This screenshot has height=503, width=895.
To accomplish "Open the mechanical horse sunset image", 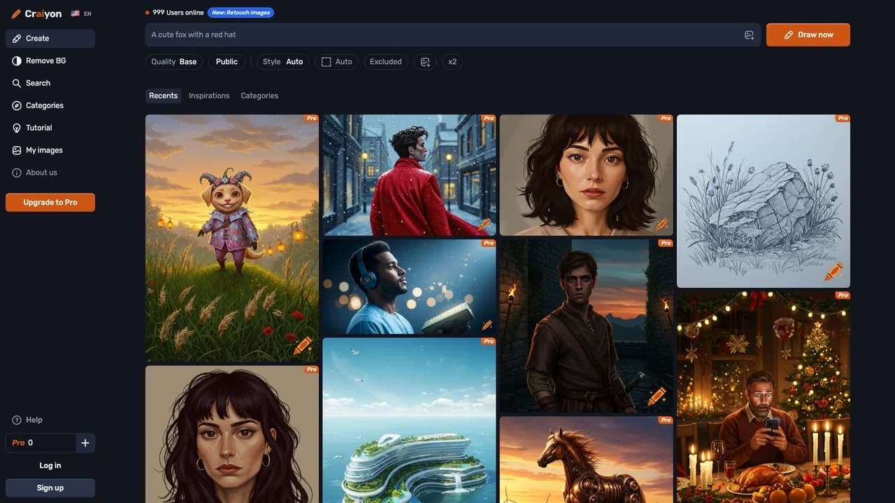I will [586, 460].
